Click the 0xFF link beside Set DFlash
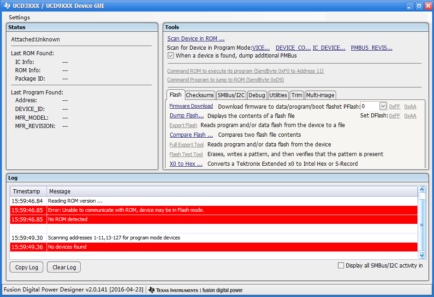434x297 pixels. [394, 116]
